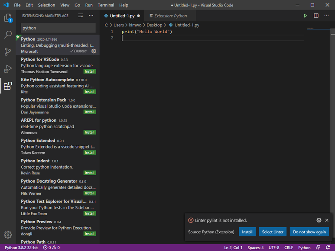Open the File menu
Viewport: 335px width, 251px height.
pos(17,5)
